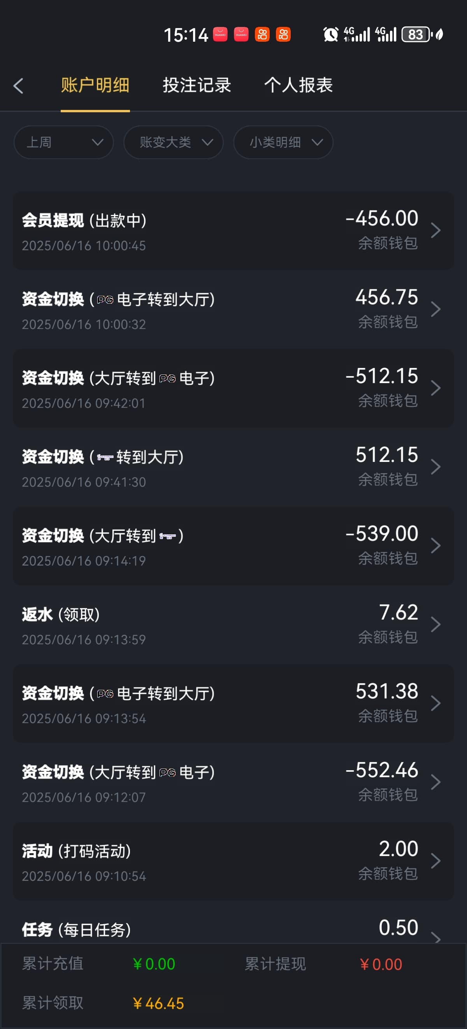Tap the chevron beside -539.00
The width and height of the screenshot is (467, 1029).
pos(435,546)
